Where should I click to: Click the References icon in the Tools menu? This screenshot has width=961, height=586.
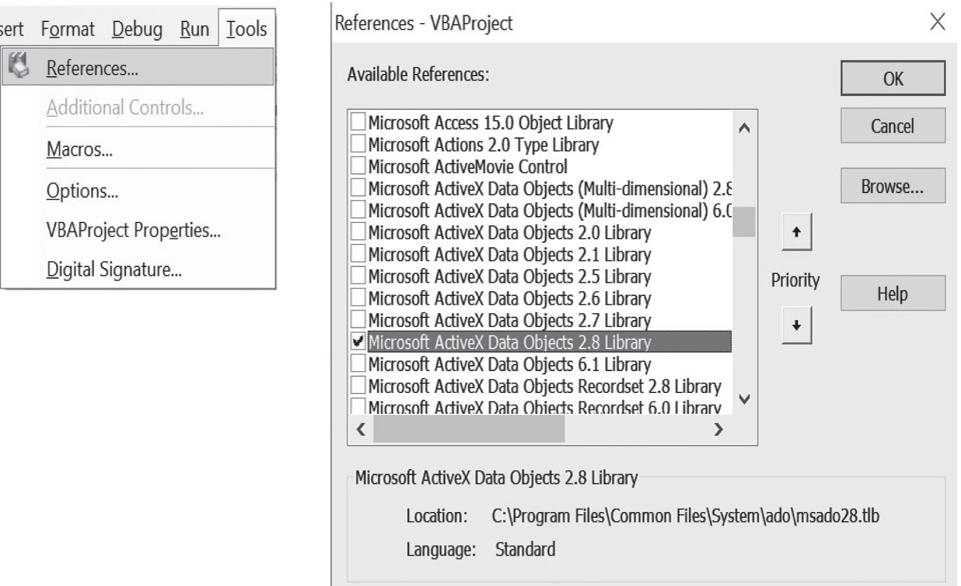[19, 66]
